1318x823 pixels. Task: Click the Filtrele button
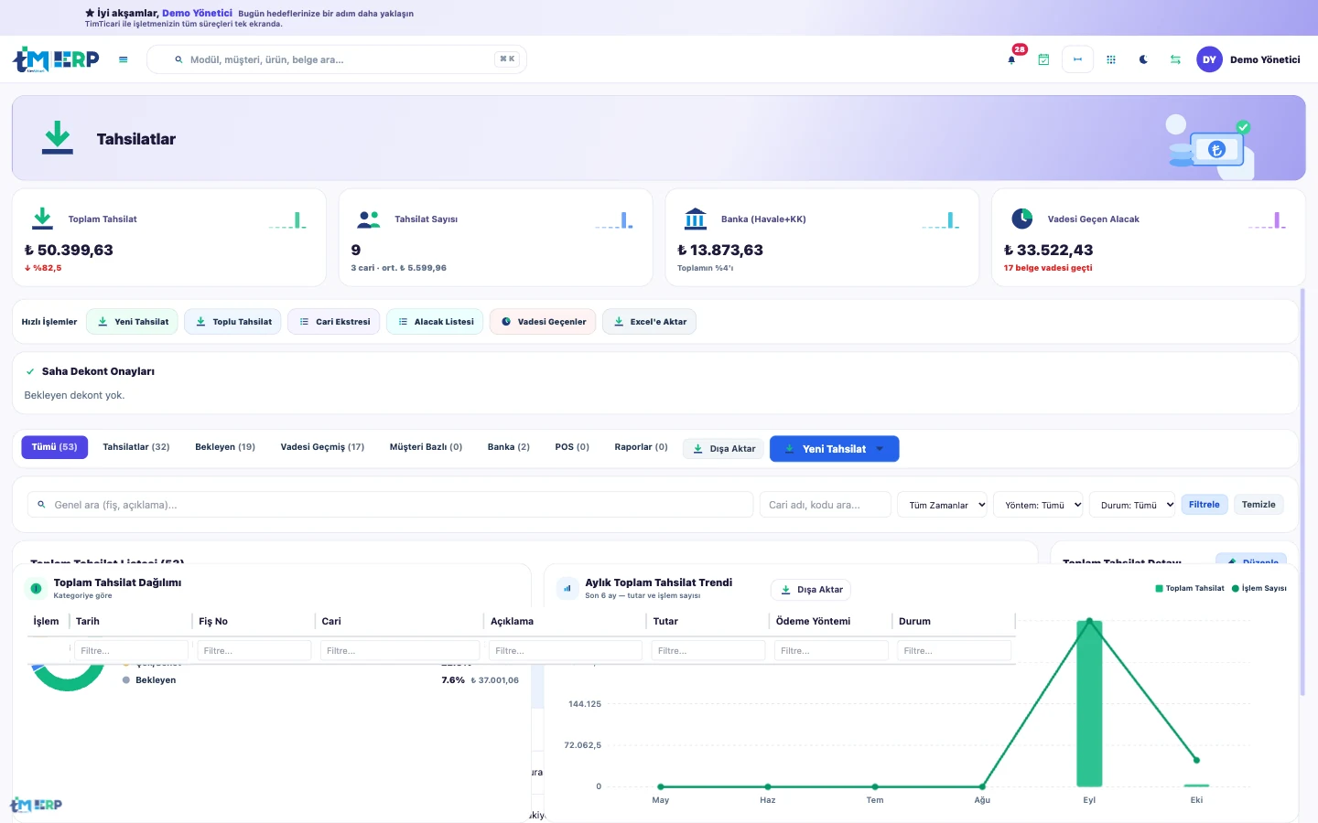click(1204, 505)
